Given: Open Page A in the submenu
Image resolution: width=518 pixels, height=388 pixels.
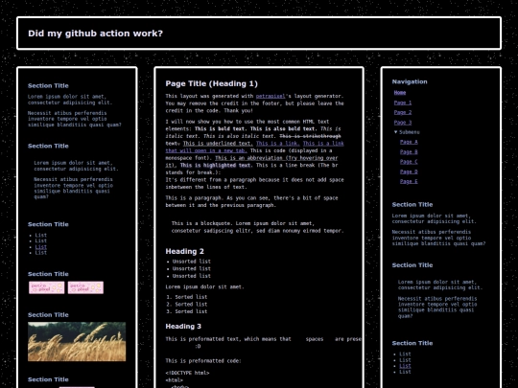Looking at the screenshot, I should (x=409, y=142).
